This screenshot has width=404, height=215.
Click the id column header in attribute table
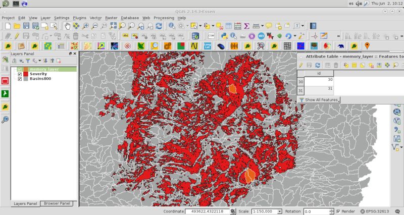[x=319, y=73]
